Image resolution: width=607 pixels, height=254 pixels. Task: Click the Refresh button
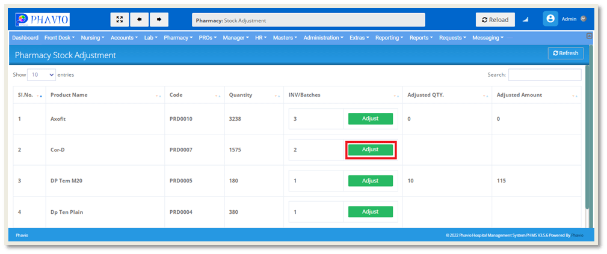coord(565,53)
